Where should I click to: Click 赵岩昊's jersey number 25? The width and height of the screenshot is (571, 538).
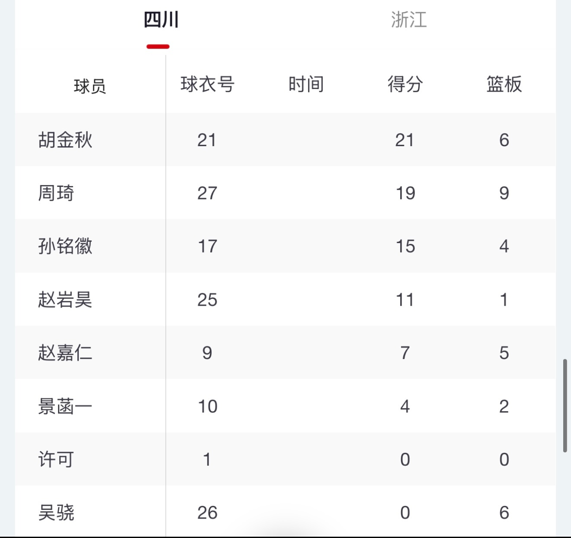[x=207, y=300]
